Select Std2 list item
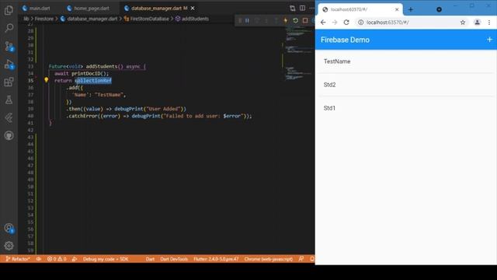Image resolution: width=497 pixels, height=280 pixels. [x=405, y=85]
